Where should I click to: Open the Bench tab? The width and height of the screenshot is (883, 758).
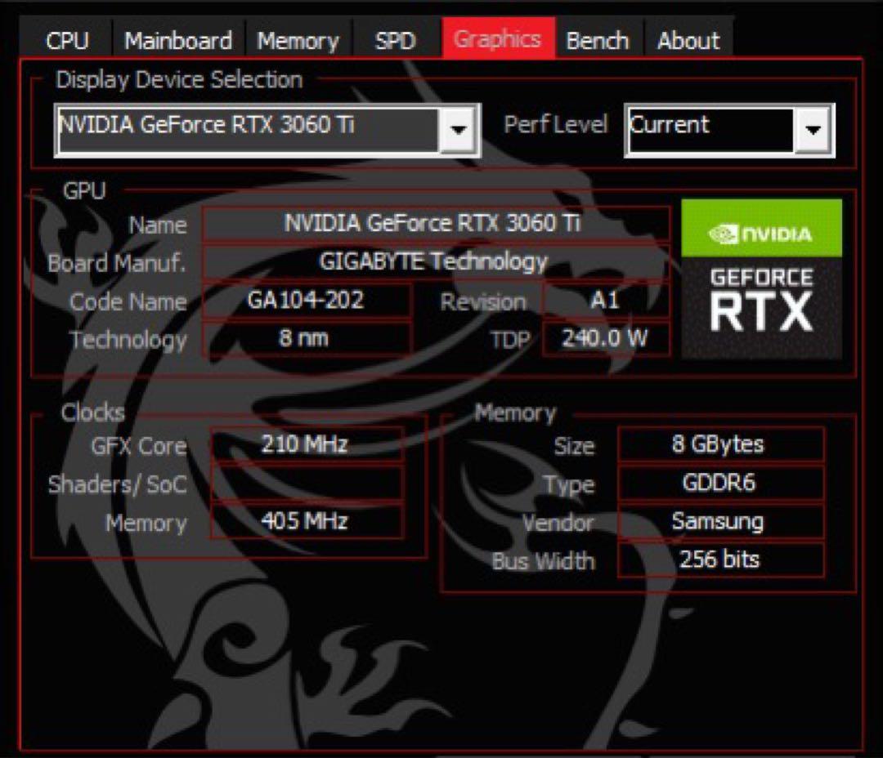pos(598,38)
